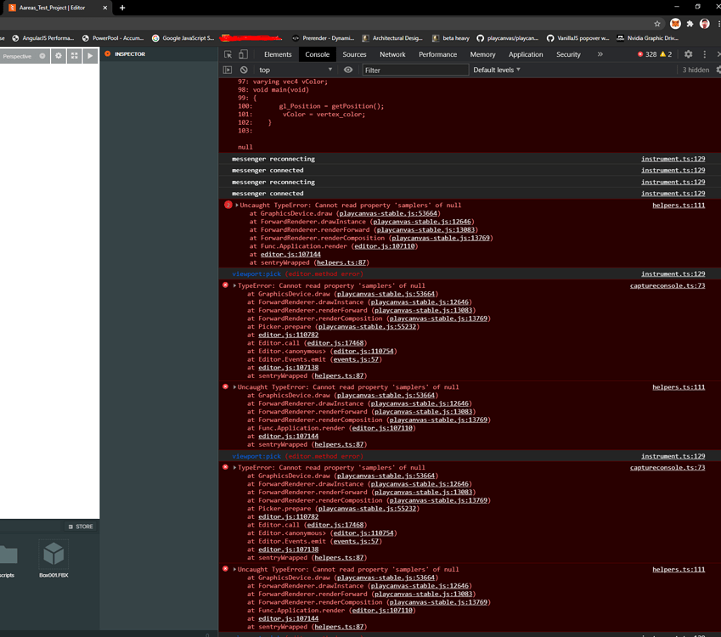
Task: Expand the first Uncaught TypeError message
Action: tap(236, 205)
